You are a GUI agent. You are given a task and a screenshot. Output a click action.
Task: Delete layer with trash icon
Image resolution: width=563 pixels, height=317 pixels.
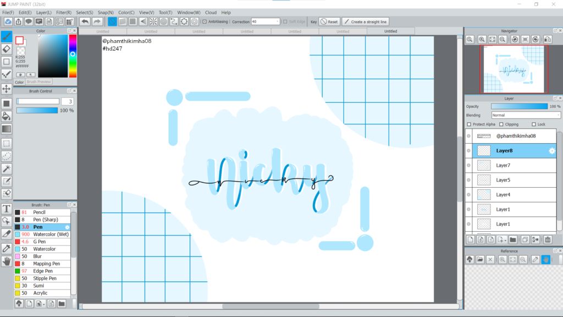(548, 240)
